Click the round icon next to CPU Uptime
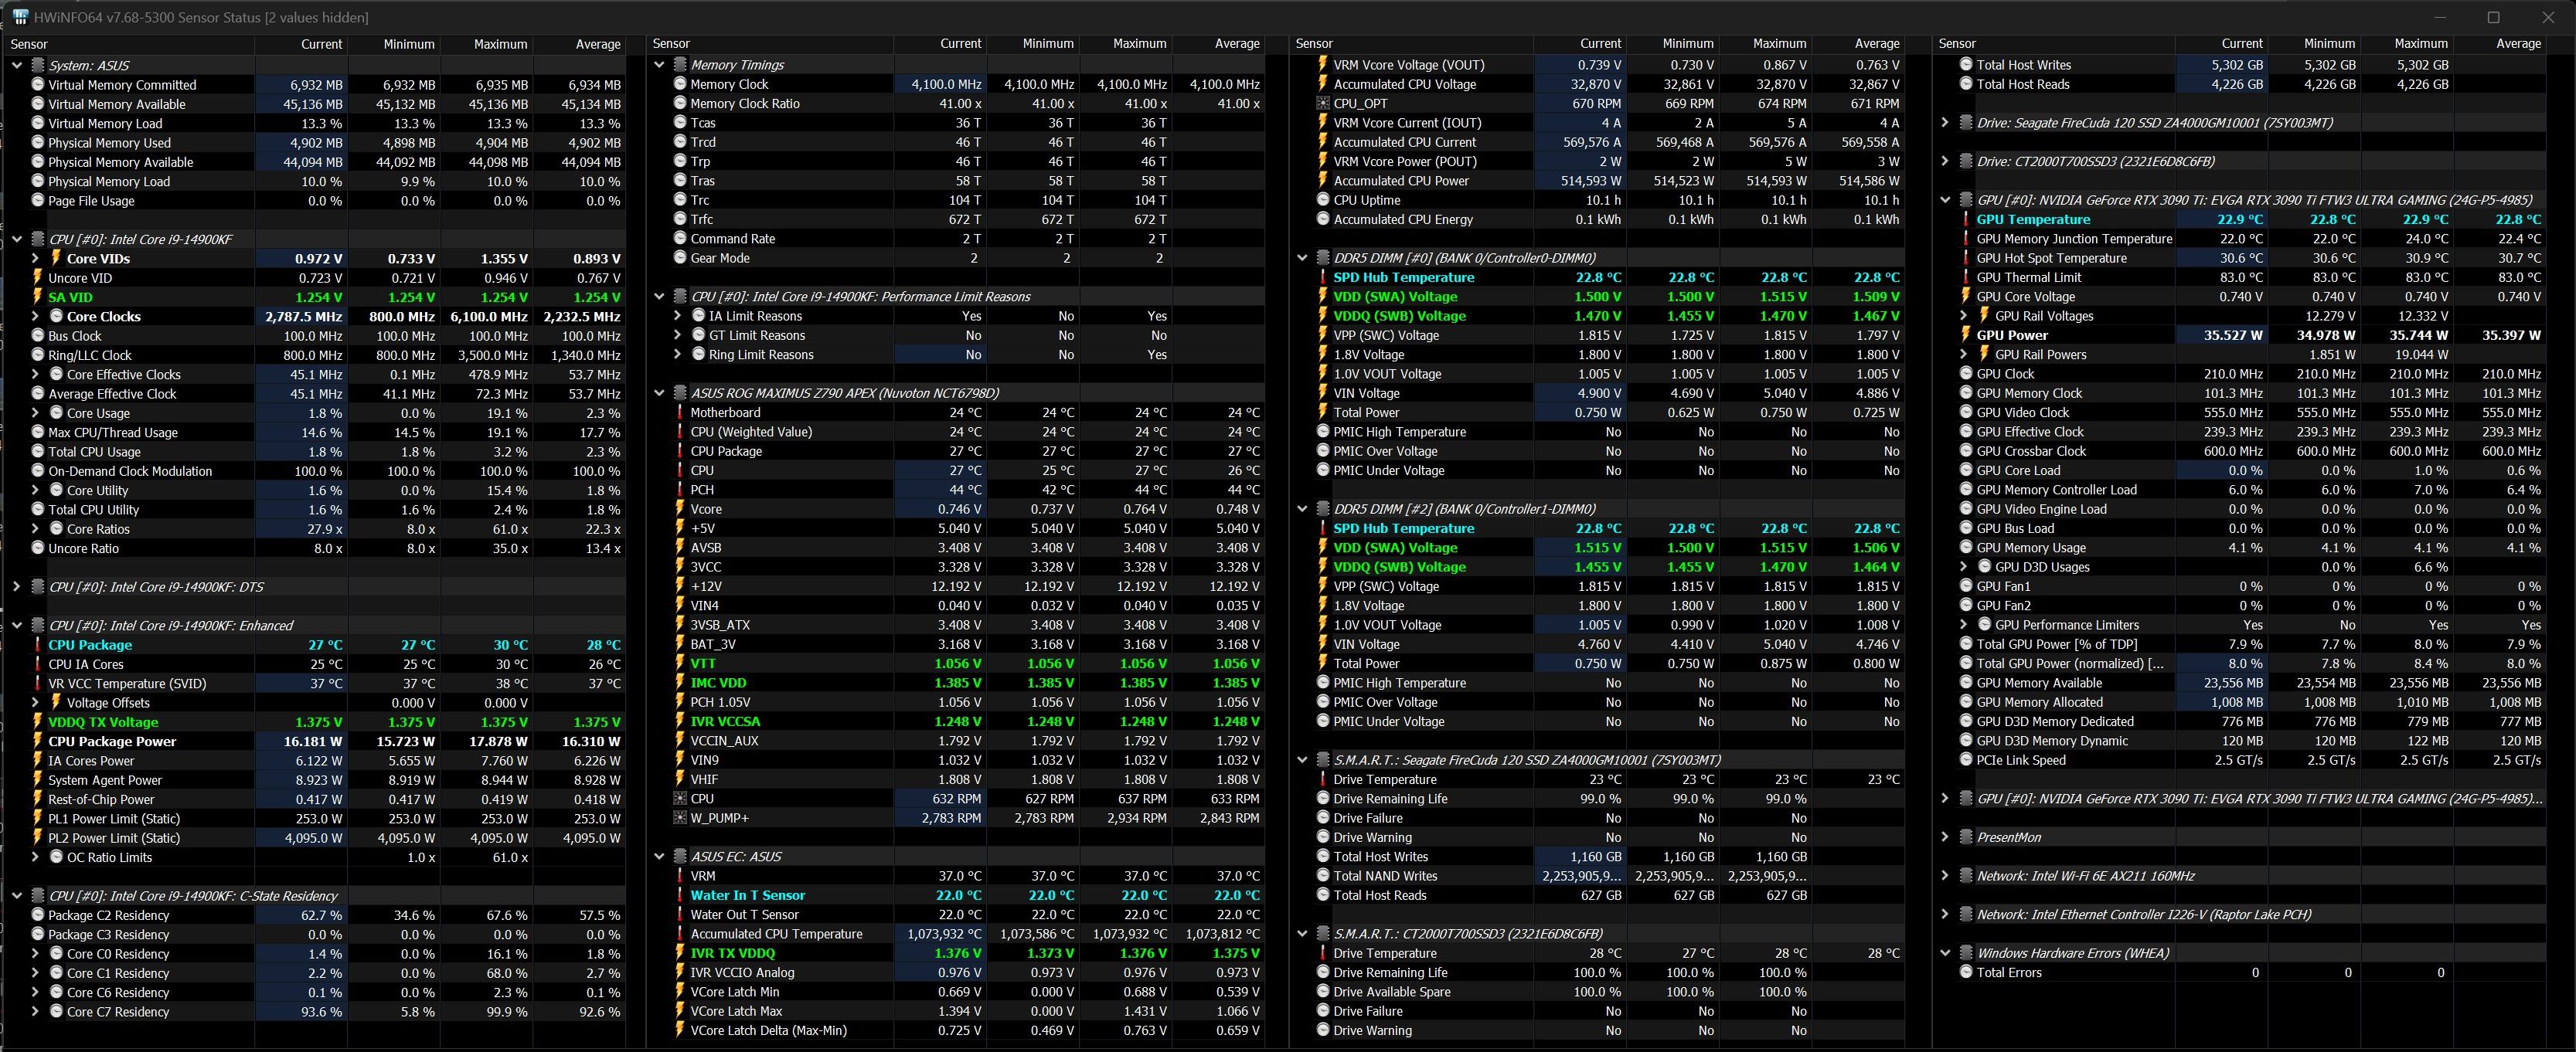This screenshot has width=2576, height=1052. (x=1323, y=200)
